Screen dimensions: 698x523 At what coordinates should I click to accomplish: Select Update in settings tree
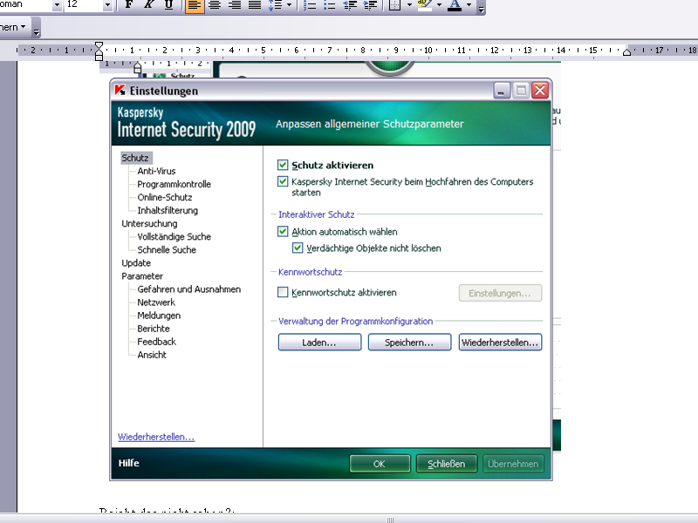136,263
